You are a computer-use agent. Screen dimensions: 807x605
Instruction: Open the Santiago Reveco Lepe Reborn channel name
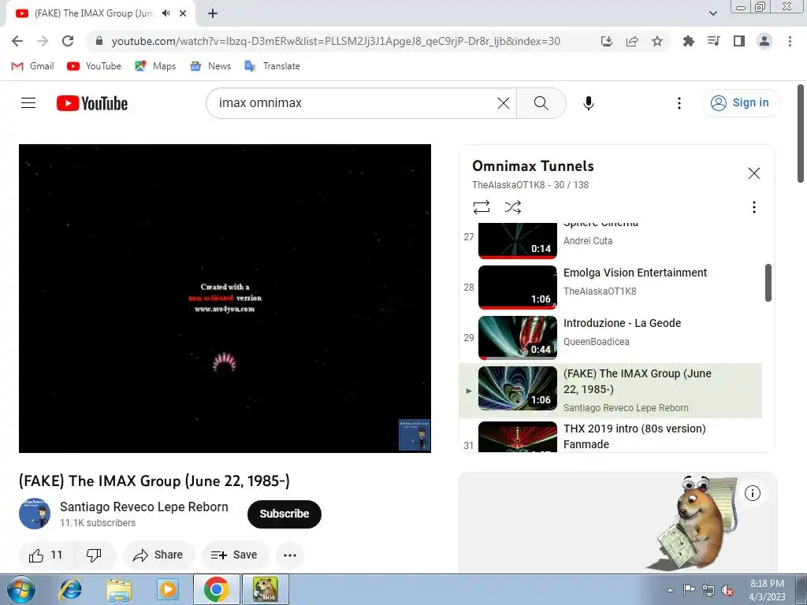point(144,507)
